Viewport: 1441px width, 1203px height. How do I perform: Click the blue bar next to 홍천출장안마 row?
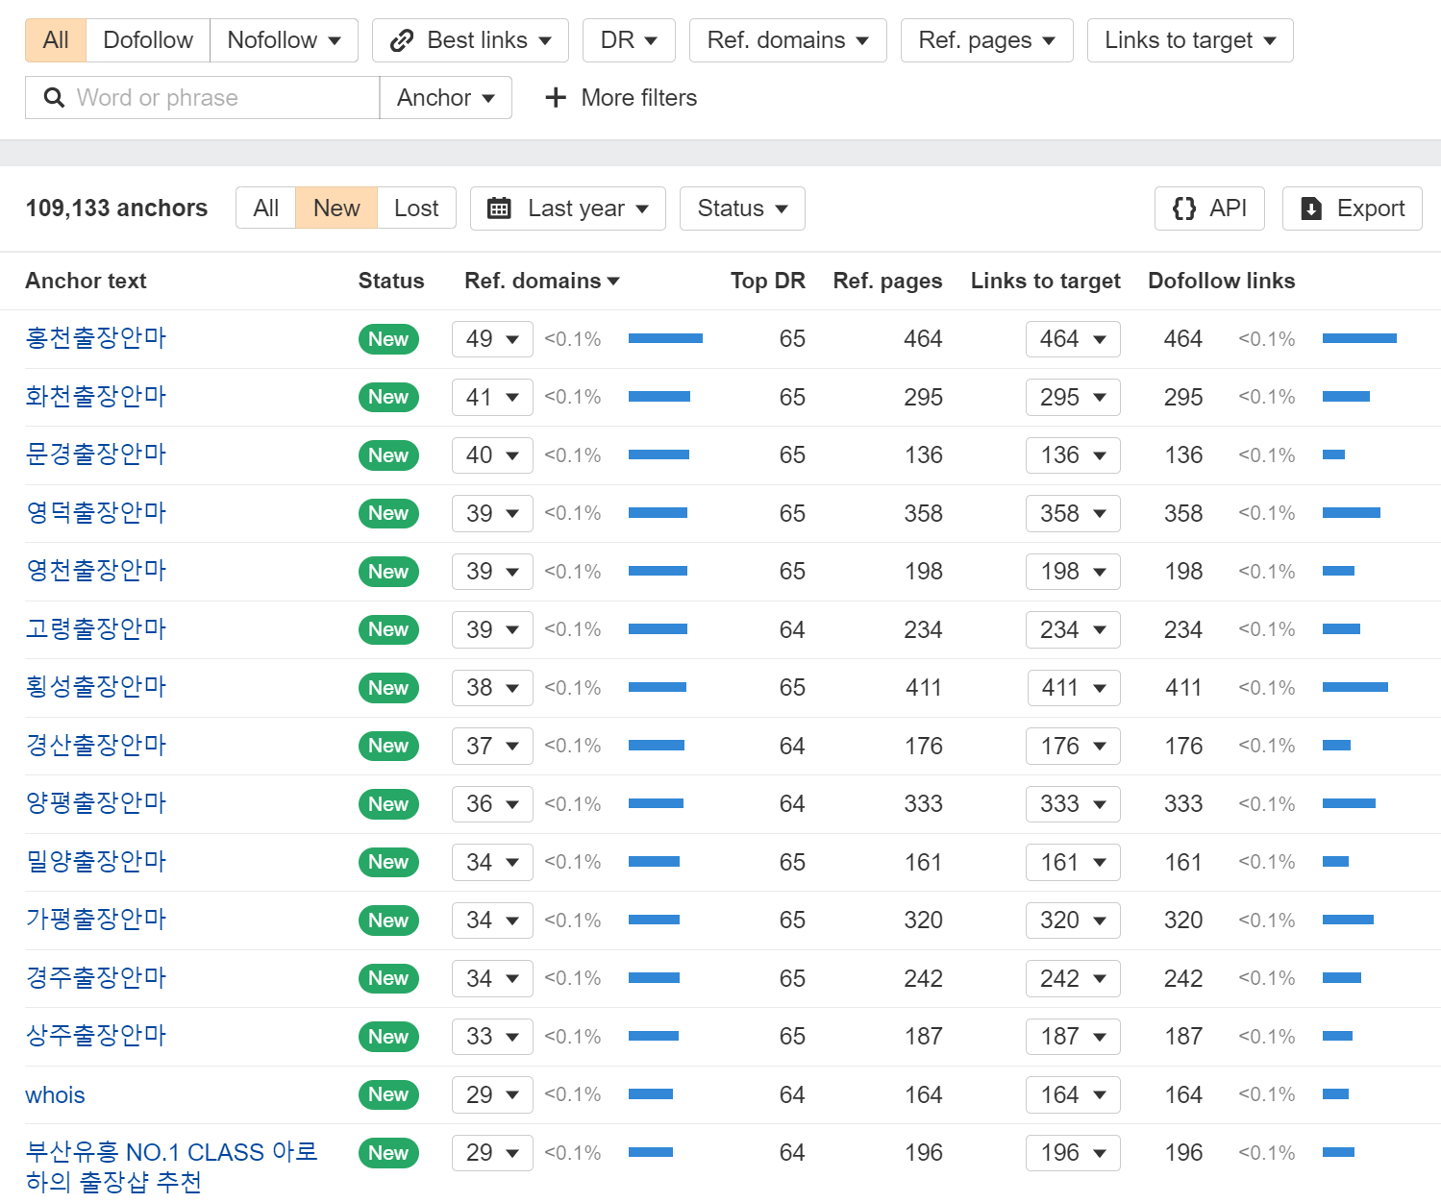pos(665,338)
